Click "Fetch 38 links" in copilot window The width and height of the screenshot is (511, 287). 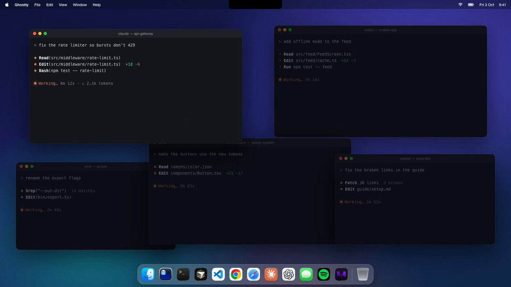click(361, 183)
